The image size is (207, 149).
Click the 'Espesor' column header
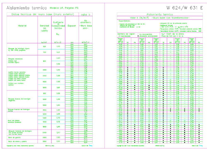[x=72, y=26]
